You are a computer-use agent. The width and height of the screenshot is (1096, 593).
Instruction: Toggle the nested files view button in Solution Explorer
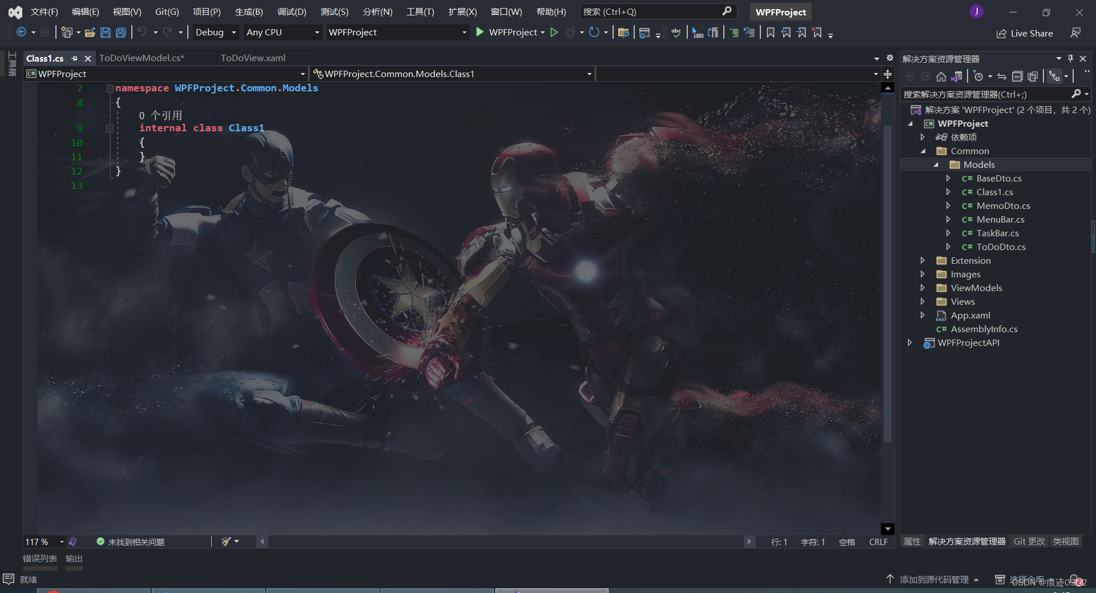1054,76
